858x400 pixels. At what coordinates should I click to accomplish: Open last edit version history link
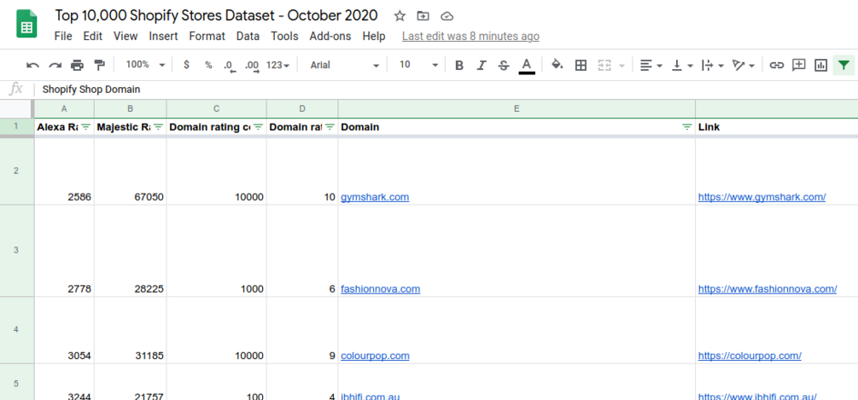click(x=470, y=36)
